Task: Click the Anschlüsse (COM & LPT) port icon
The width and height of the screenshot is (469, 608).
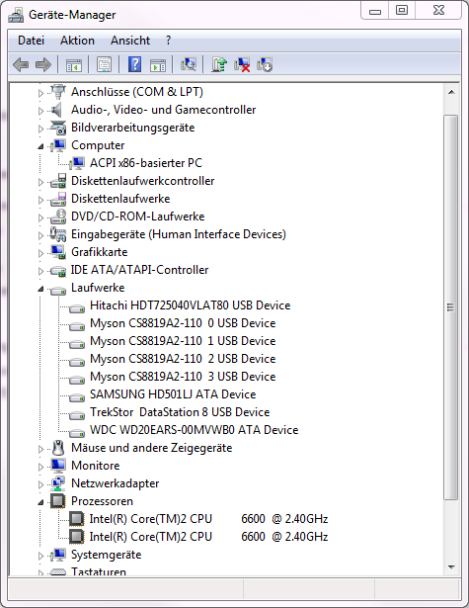Action: tap(58, 92)
